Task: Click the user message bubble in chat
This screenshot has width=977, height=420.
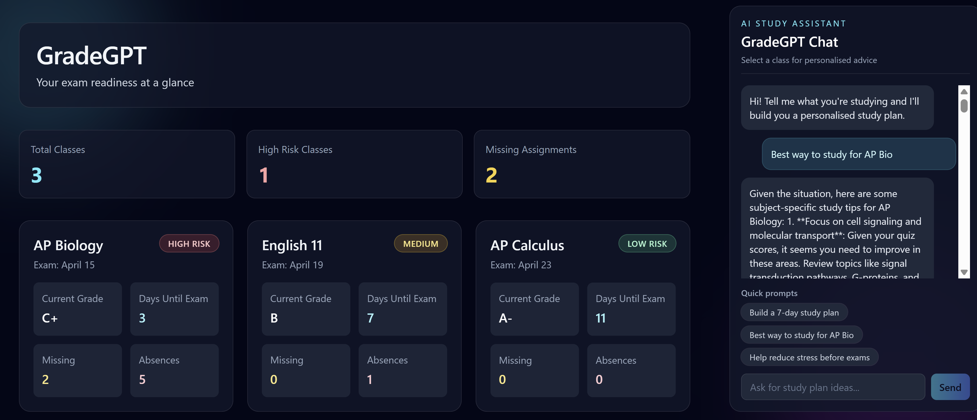Action: pos(858,154)
